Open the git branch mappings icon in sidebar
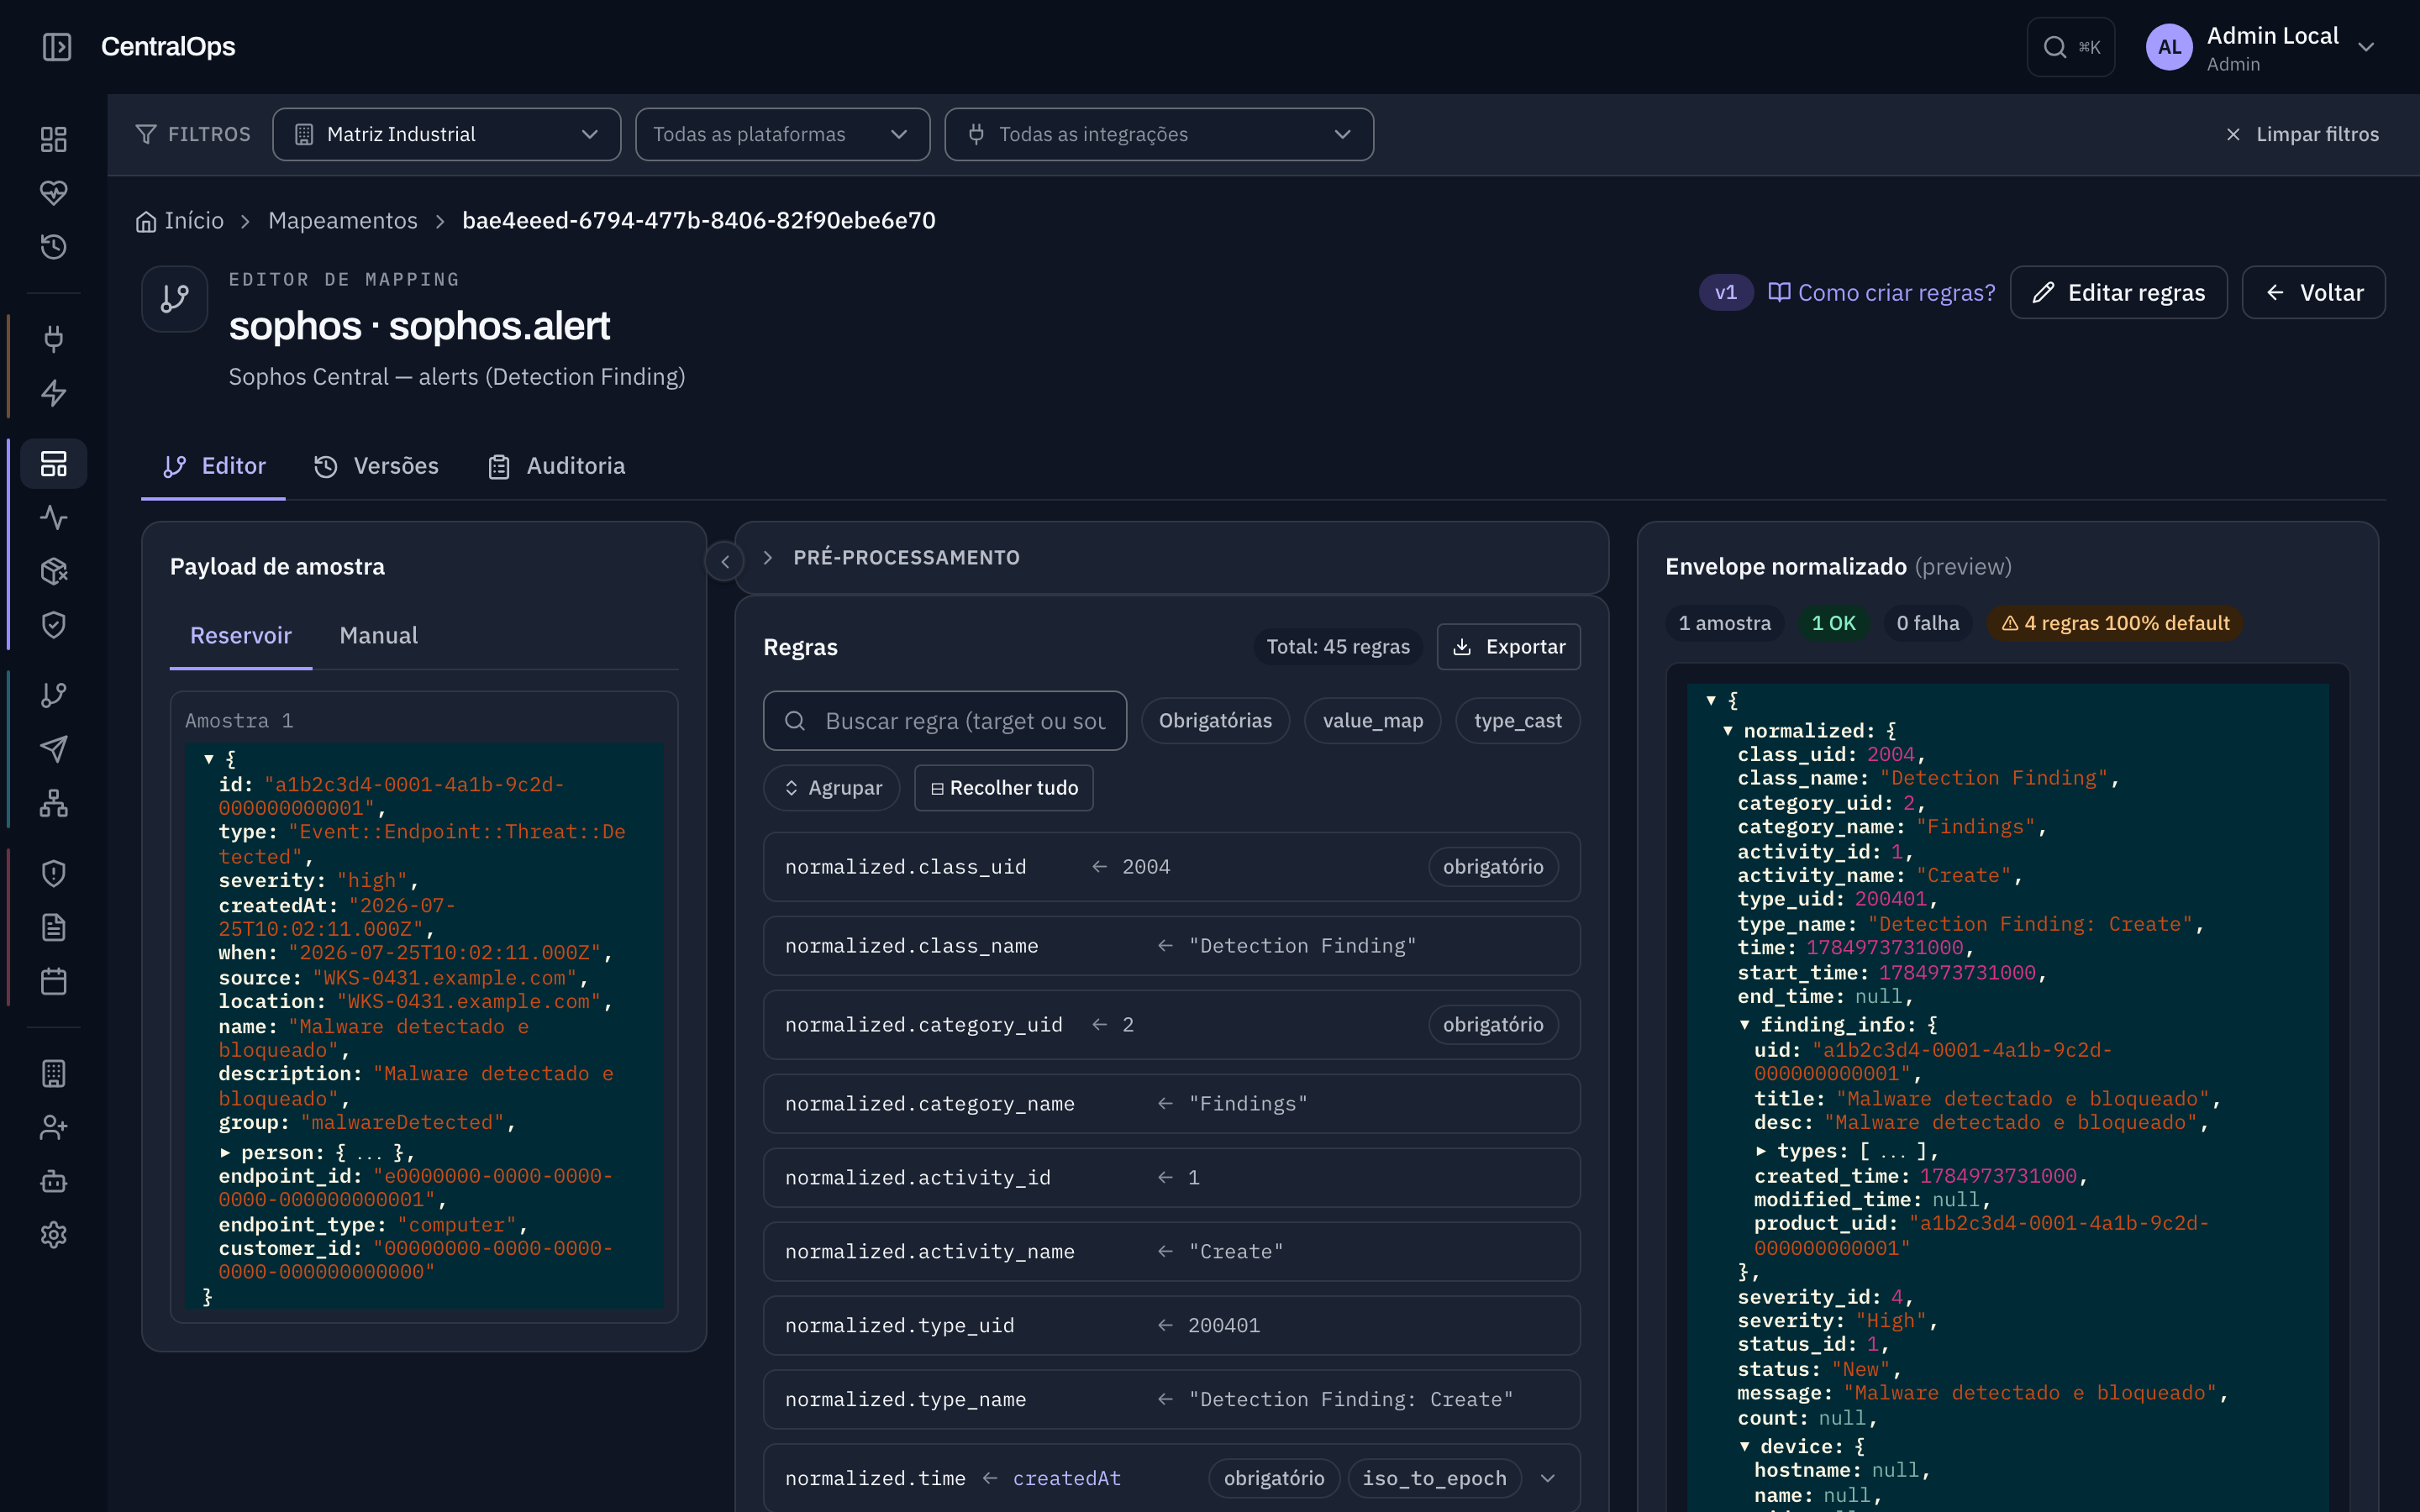The image size is (2420, 1512). (x=54, y=695)
